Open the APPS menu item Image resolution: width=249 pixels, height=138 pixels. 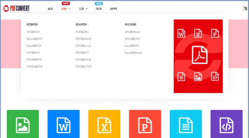tap(113, 9)
